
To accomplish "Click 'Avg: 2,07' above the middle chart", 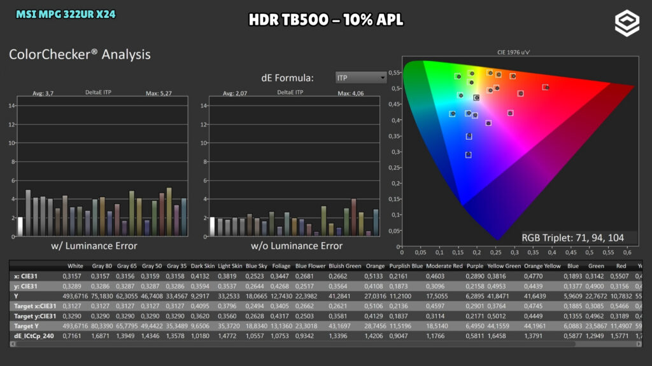I will [235, 93].
